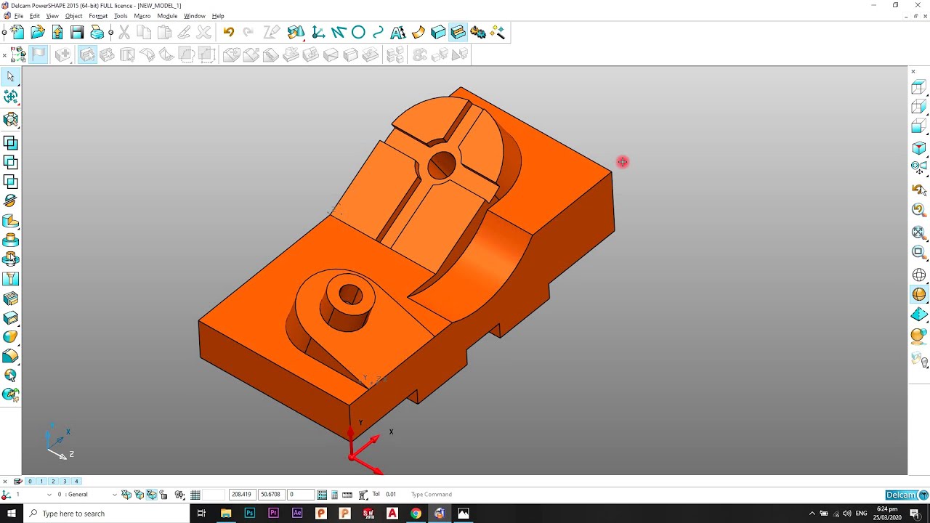Open the Feature tools stepped block icon
The image size is (930, 523).
click(x=458, y=32)
